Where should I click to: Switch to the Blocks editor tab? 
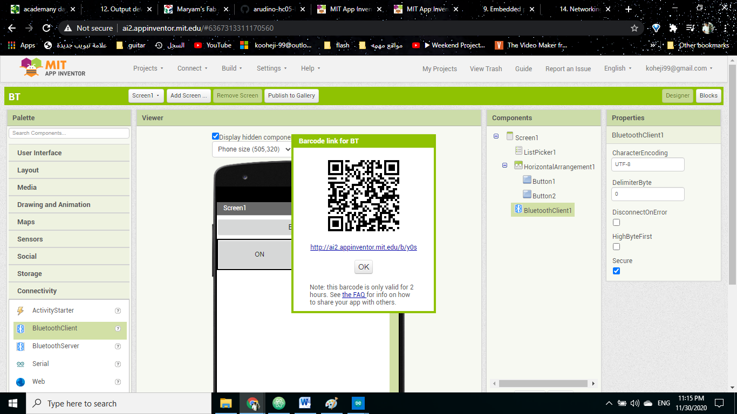click(x=708, y=95)
